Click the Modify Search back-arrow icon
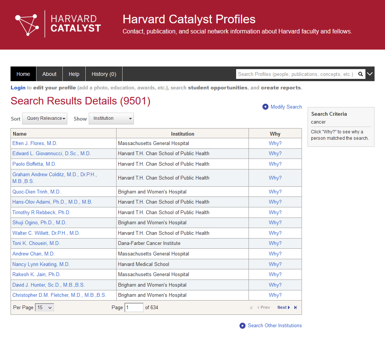 click(x=265, y=107)
